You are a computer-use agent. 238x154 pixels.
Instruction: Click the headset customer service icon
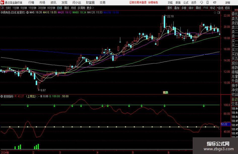201,3
